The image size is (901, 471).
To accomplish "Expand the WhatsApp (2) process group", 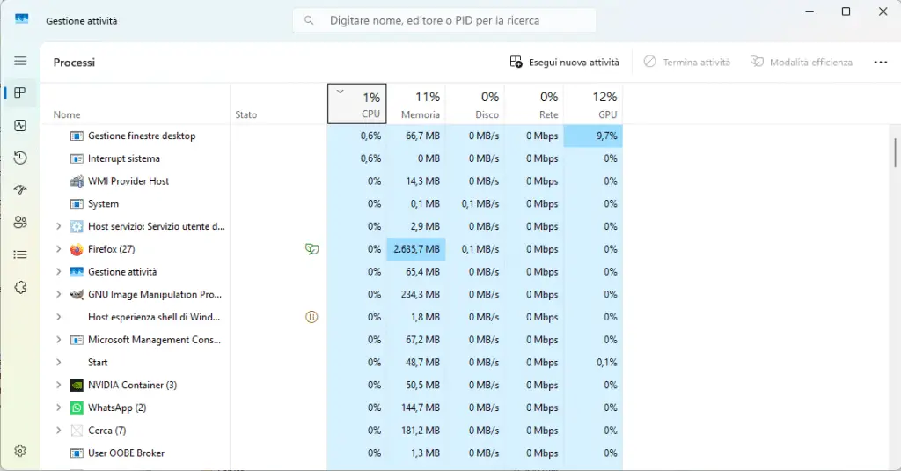I will click(x=59, y=408).
